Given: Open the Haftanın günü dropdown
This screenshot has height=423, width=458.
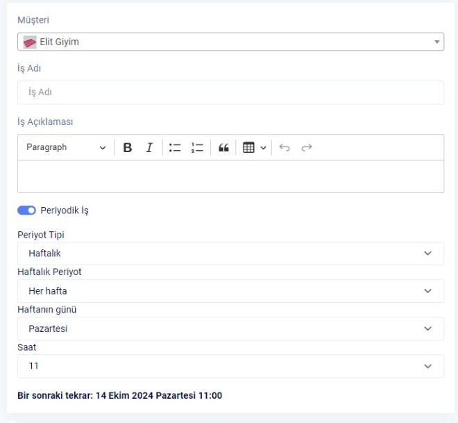Looking at the screenshot, I should coord(230,329).
